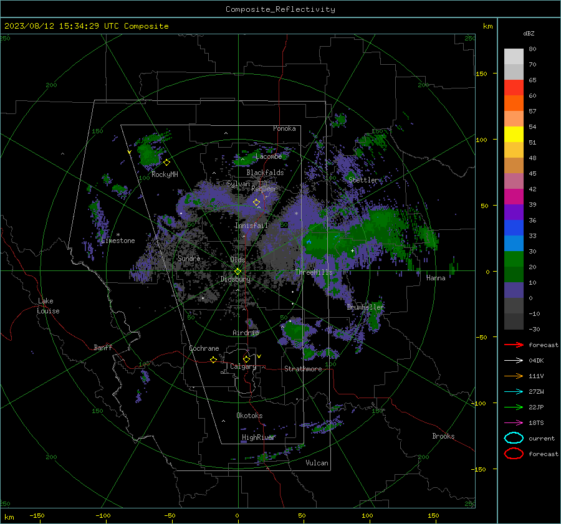Click the Composite_Reflectivity title text
This screenshot has height=524, width=561.
(280, 9)
